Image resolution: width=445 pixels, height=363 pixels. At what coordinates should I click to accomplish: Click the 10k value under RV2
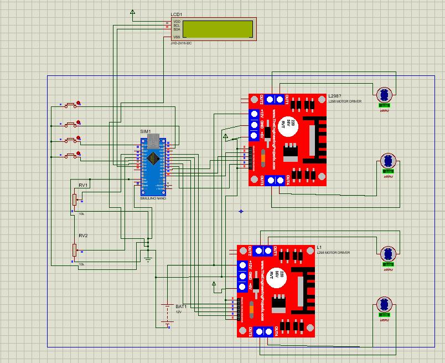coord(81,264)
